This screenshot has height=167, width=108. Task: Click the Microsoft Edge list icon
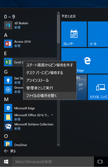tap(8, 108)
